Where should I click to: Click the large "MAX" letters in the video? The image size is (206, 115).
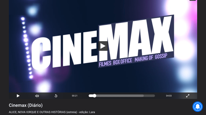tap(137, 37)
